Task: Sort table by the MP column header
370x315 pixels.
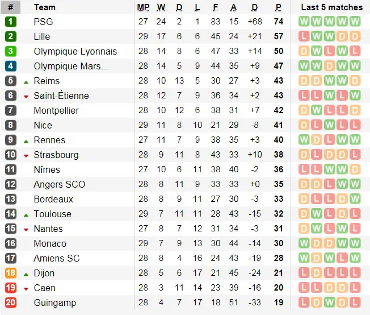Action: click(x=143, y=7)
